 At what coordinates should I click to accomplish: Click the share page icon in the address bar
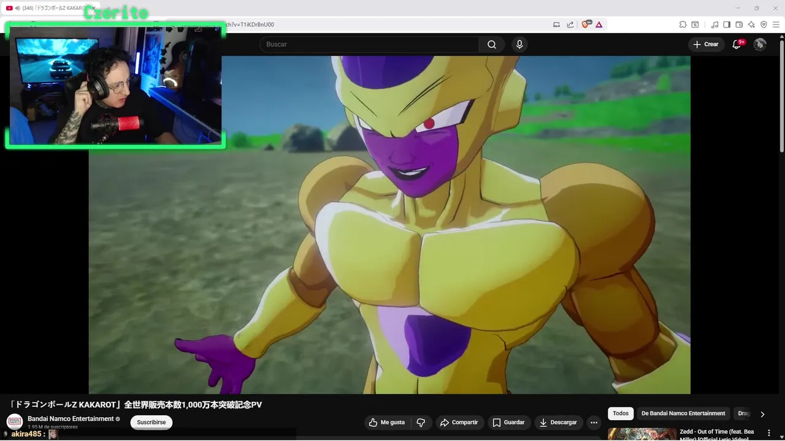pyautogui.click(x=570, y=24)
